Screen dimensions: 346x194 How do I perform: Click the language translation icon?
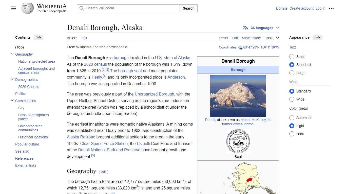click(245, 28)
